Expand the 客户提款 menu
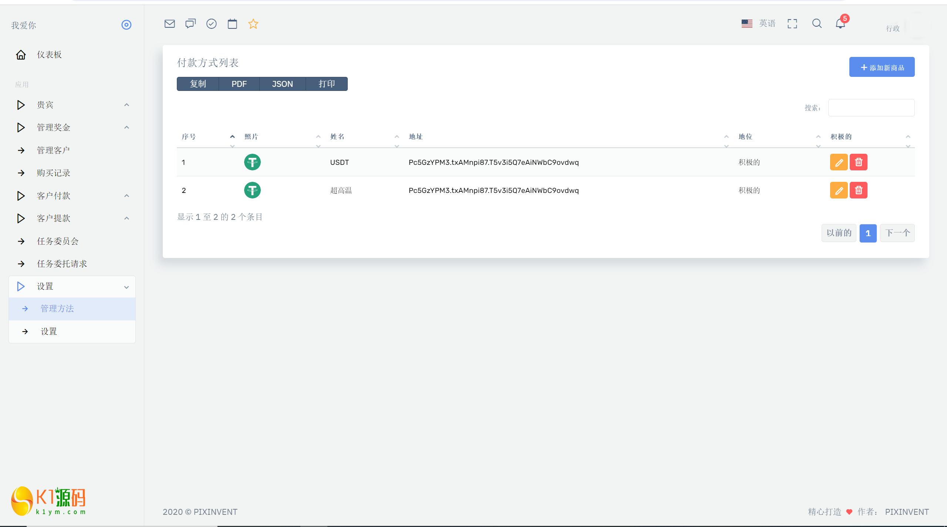Image resolution: width=947 pixels, height=527 pixels. pyautogui.click(x=72, y=218)
